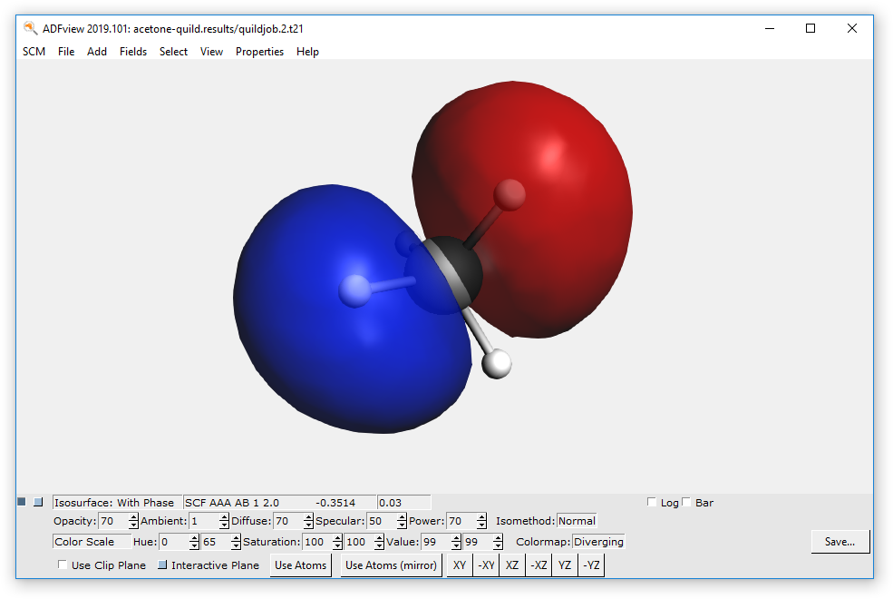Switch to the -XY view orientation
This screenshot has width=893, height=599.
(x=486, y=565)
